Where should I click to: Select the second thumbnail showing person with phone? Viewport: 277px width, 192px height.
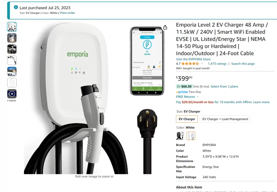click(12, 38)
